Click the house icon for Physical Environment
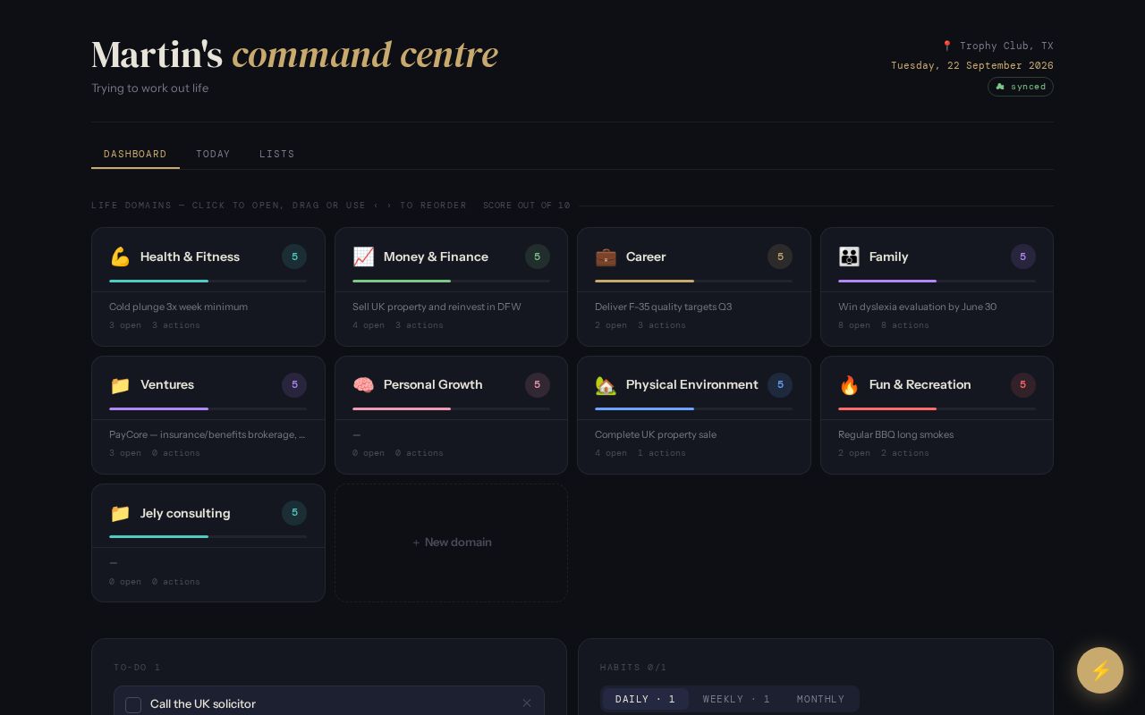The width and height of the screenshot is (1145, 715). click(606, 385)
